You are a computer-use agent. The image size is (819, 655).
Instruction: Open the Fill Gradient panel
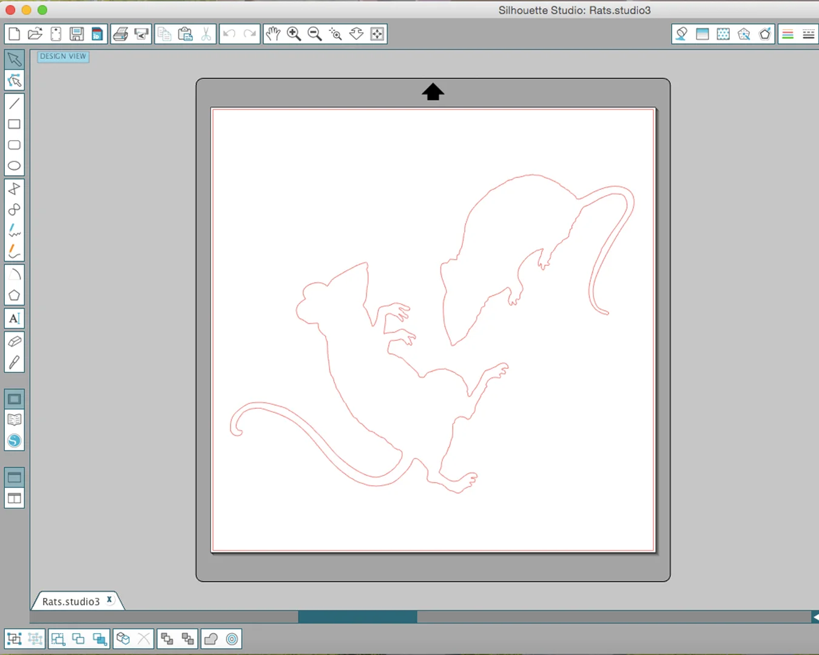(703, 34)
